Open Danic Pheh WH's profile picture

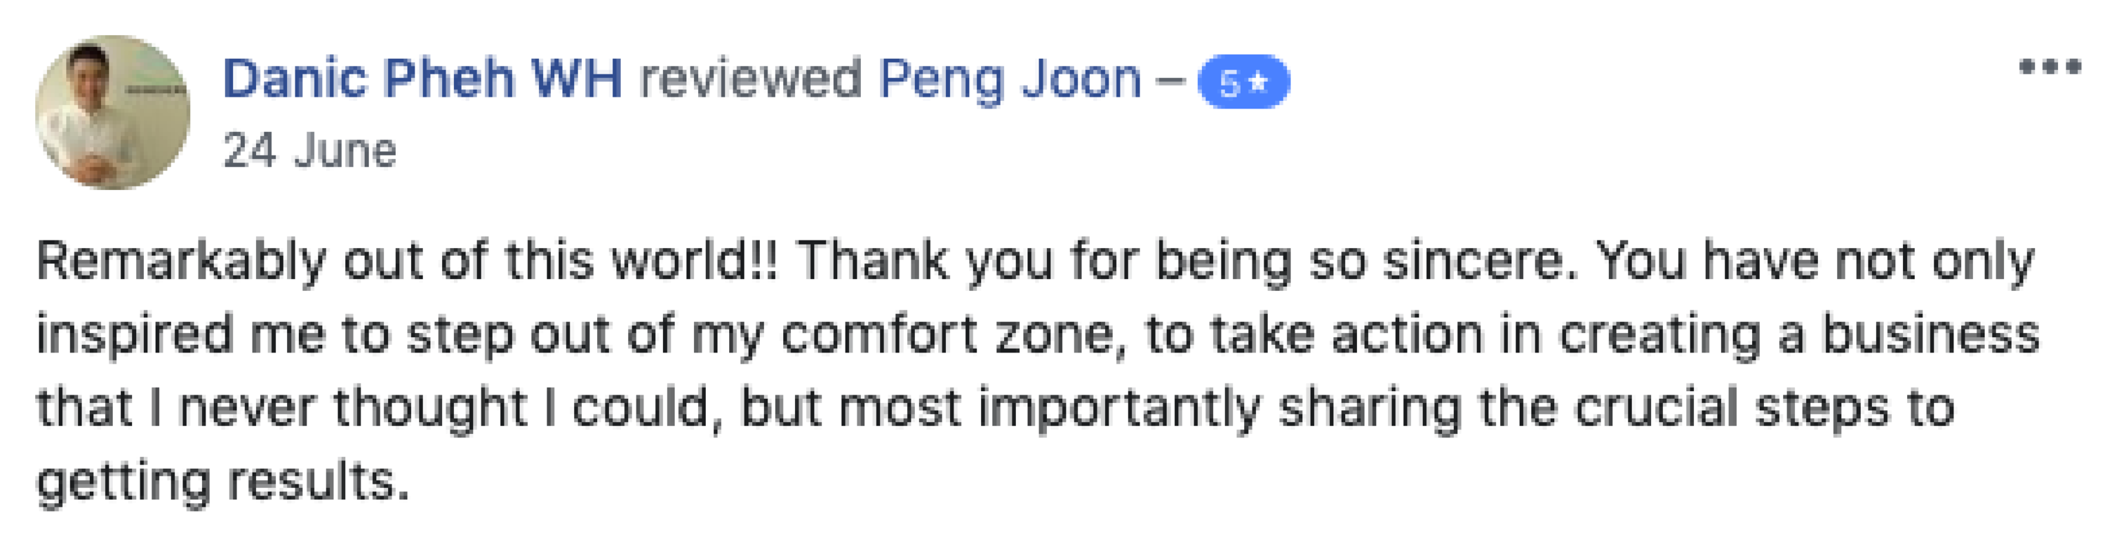click(x=113, y=113)
